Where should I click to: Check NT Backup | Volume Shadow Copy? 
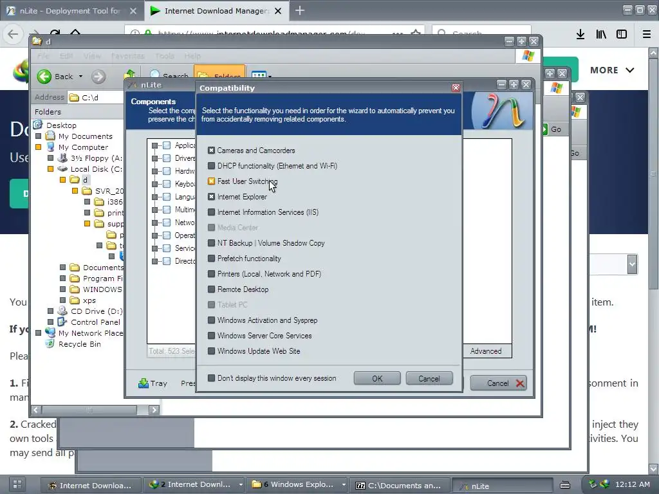[211, 242]
